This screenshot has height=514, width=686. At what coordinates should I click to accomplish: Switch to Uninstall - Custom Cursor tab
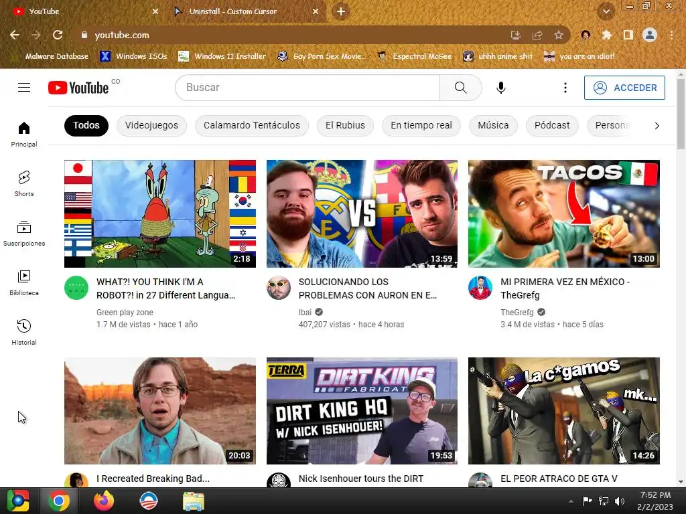[247, 11]
